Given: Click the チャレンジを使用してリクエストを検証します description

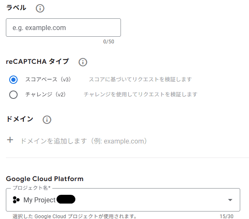Looking at the screenshot, I should [x=141, y=94].
